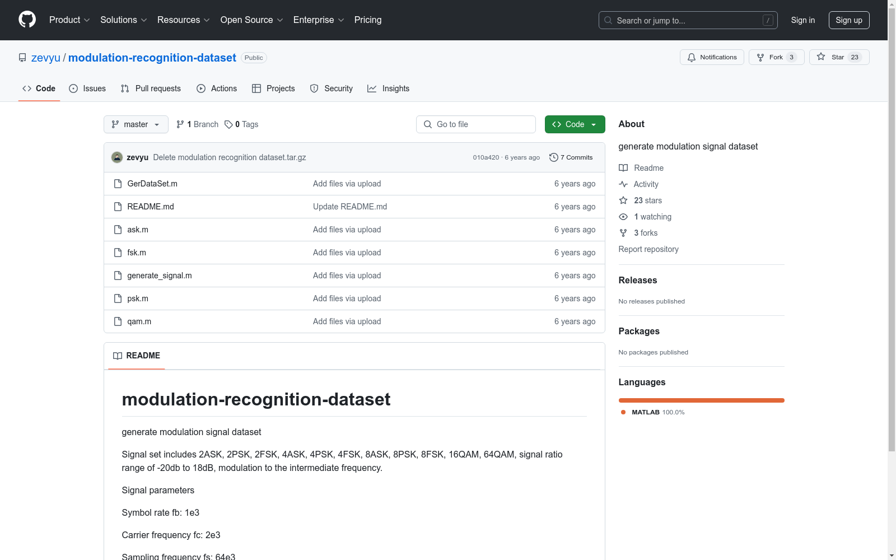
Task: Open 'Delete modulation recognition dataset.tar.gz' commit
Action: [230, 157]
